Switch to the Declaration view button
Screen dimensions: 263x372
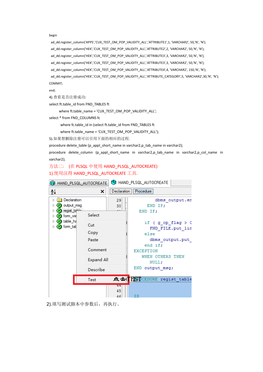coord(121,191)
